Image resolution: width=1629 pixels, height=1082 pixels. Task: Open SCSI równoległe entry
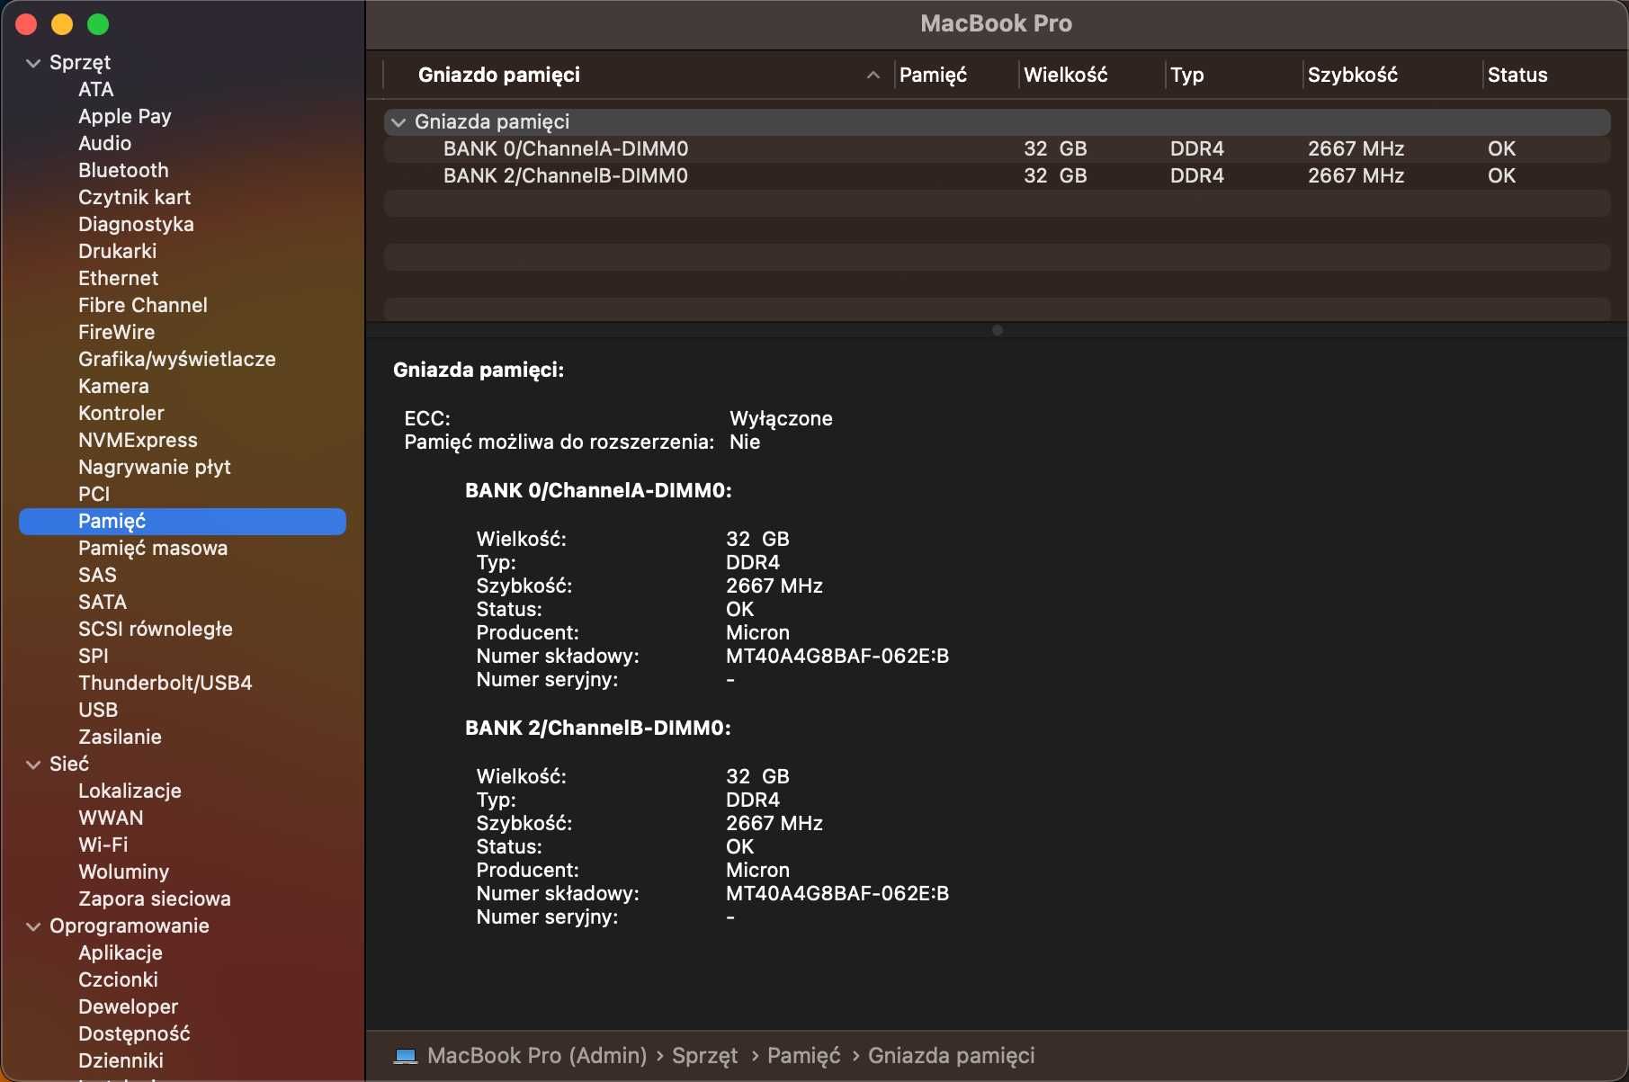coord(155,630)
